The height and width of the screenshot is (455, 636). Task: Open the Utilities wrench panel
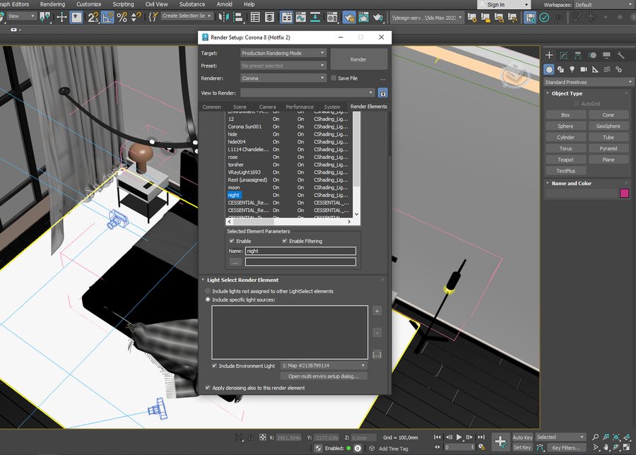(x=620, y=55)
